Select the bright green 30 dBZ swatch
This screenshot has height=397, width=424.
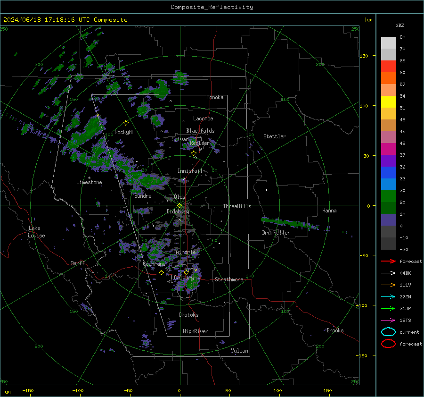click(x=388, y=196)
